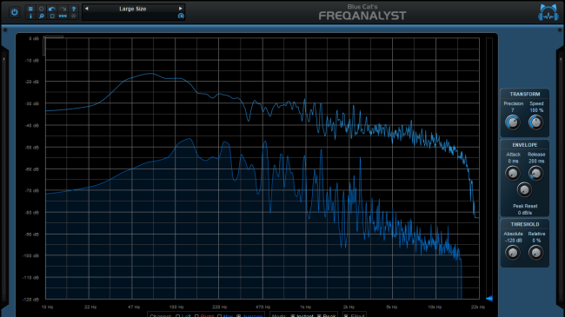Go to previous preset with left arrow
This screenshot has width=565, height=317.
click(x=86, y=9)
